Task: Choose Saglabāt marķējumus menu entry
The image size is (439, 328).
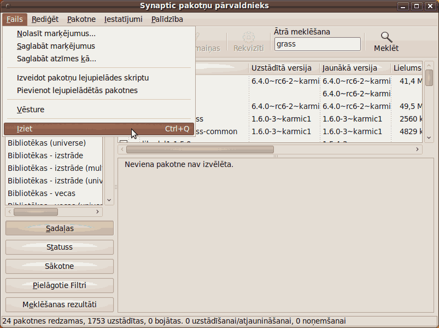Action: tap(99, 46)
